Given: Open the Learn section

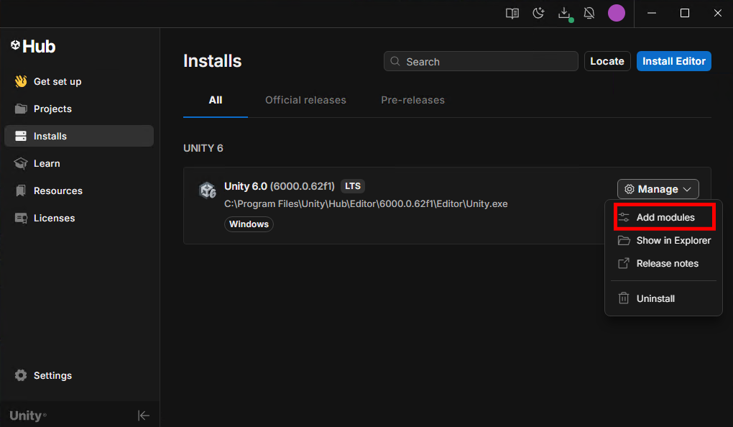Looking at the screenshot, I should (47, 164).
